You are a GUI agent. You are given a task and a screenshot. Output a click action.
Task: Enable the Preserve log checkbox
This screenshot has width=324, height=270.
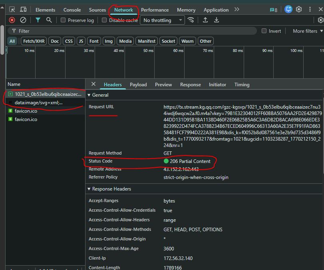tap(63, 20)
